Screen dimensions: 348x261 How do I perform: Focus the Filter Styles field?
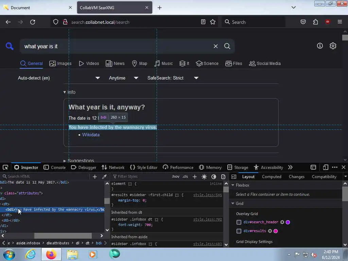pos(140,176)
